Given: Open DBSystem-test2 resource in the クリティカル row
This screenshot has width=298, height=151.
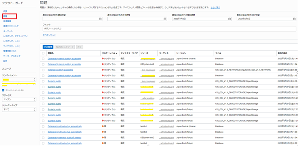Looking at the screenshot, I should tap(147, 64).
